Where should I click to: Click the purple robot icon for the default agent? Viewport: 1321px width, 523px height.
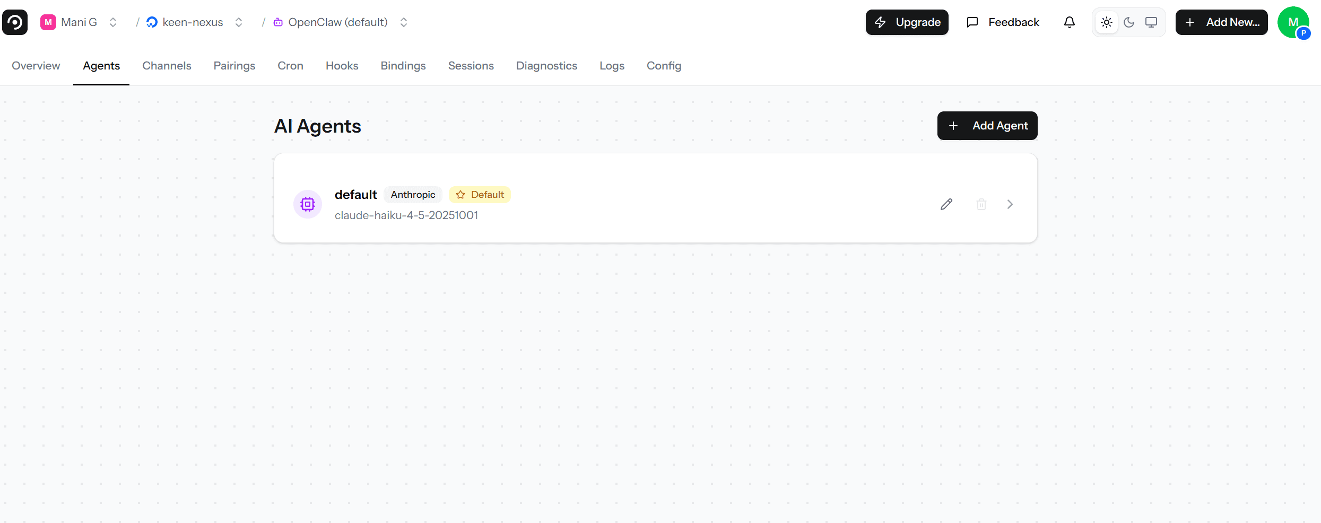tap(308, 204)
